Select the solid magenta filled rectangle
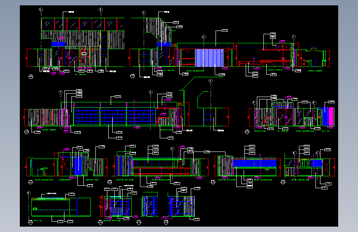 click(331, 116)
